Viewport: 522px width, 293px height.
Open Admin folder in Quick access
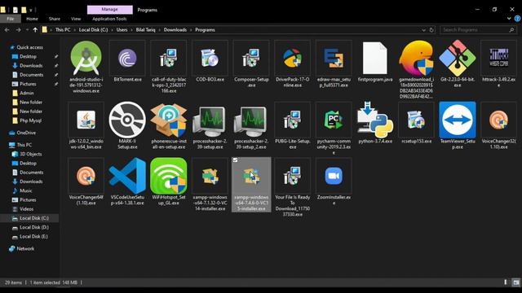tap(27, 93)
